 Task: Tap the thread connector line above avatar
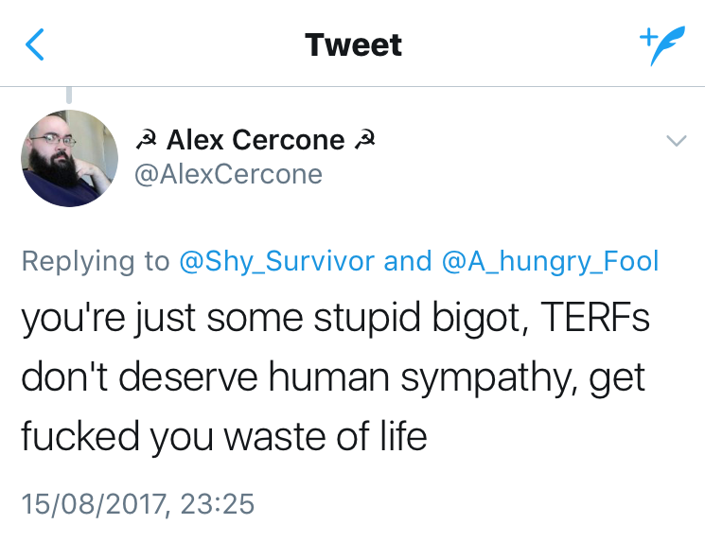tap(69, 96)
